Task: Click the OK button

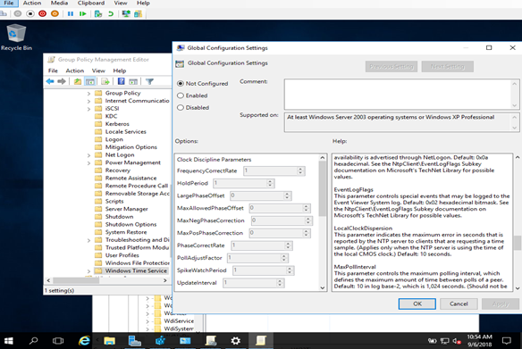Action: pos(417,303)
